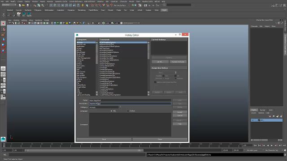Click the Cancel button in Hotkey Editor
287x161 pixels.
pyautogui.click(x=180, y=115)
